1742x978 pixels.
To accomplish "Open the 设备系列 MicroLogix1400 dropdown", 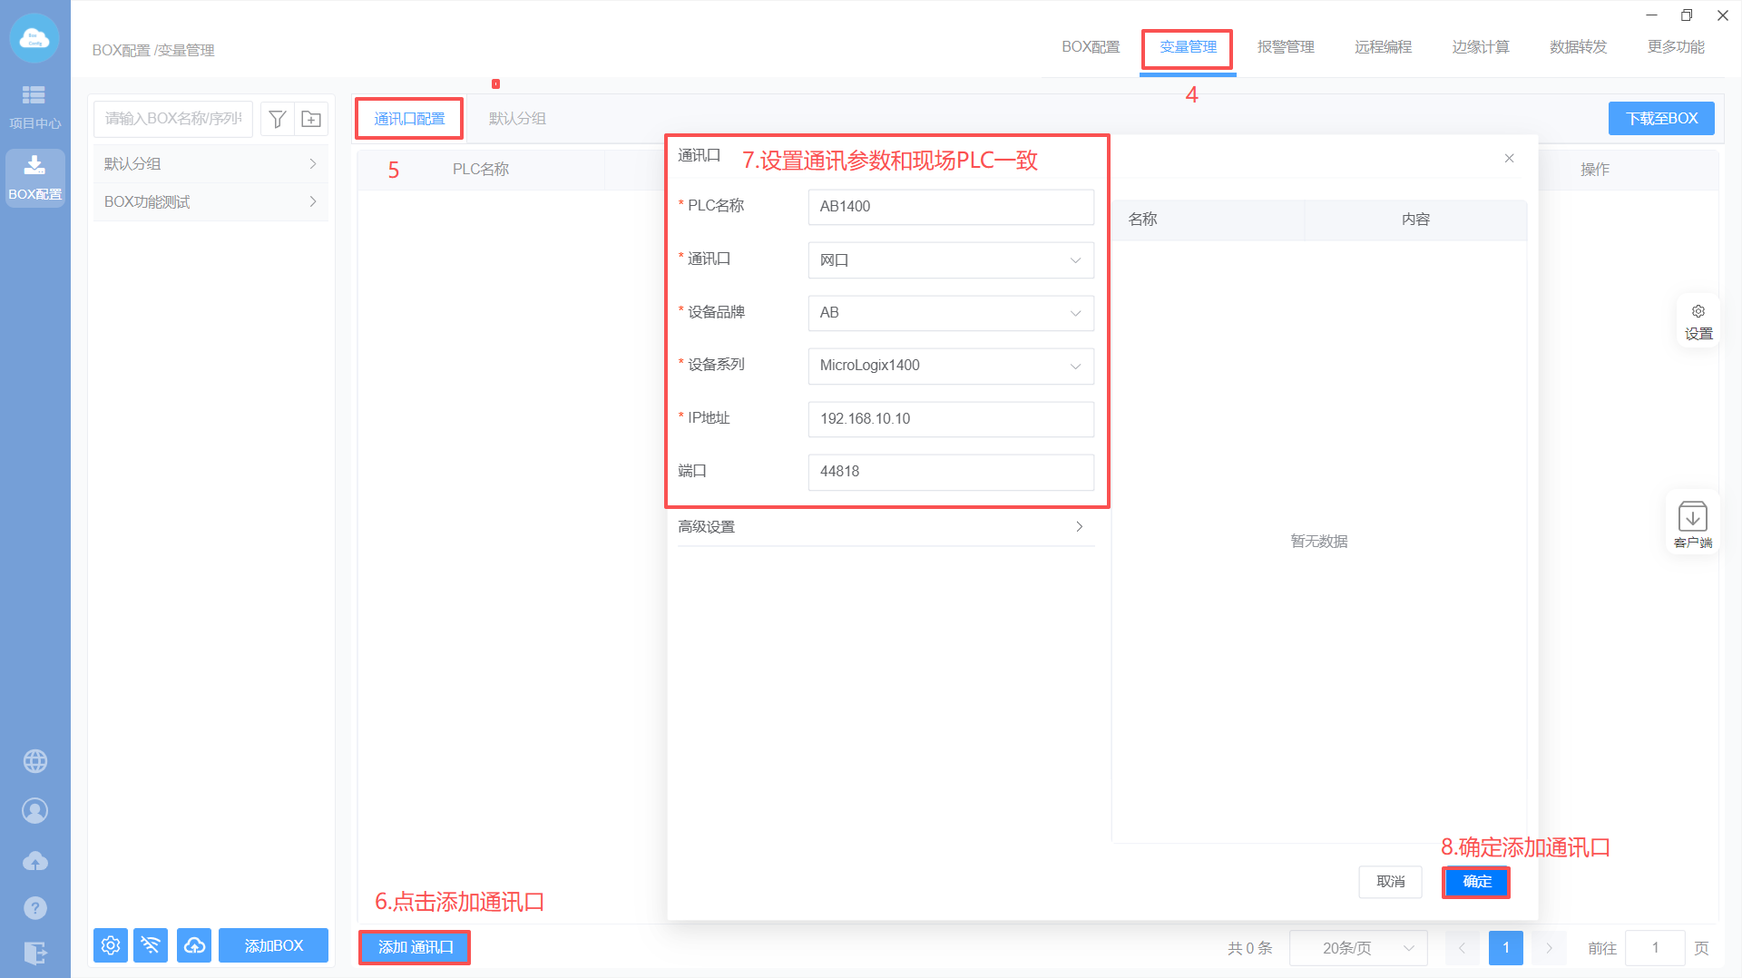I will [950, 366].
